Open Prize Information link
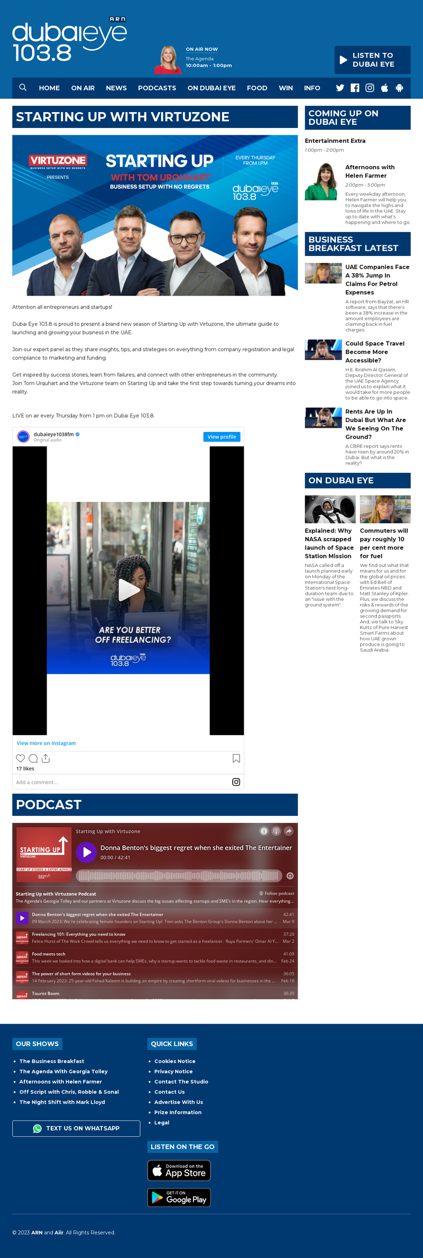The width and height of the screenshot is (423, 1258). (x=178, y=1112)
